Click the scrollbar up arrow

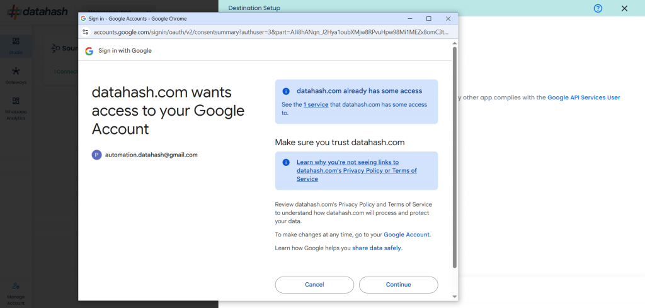click(x=455, y=42)
